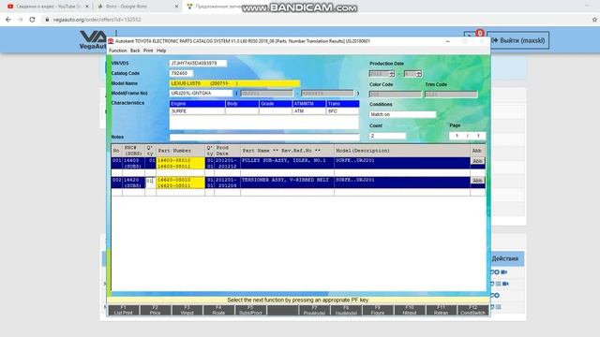This screenshot has height=337, width=600.
Task: Click the F8 function key button
Action: tap(346, 310)
